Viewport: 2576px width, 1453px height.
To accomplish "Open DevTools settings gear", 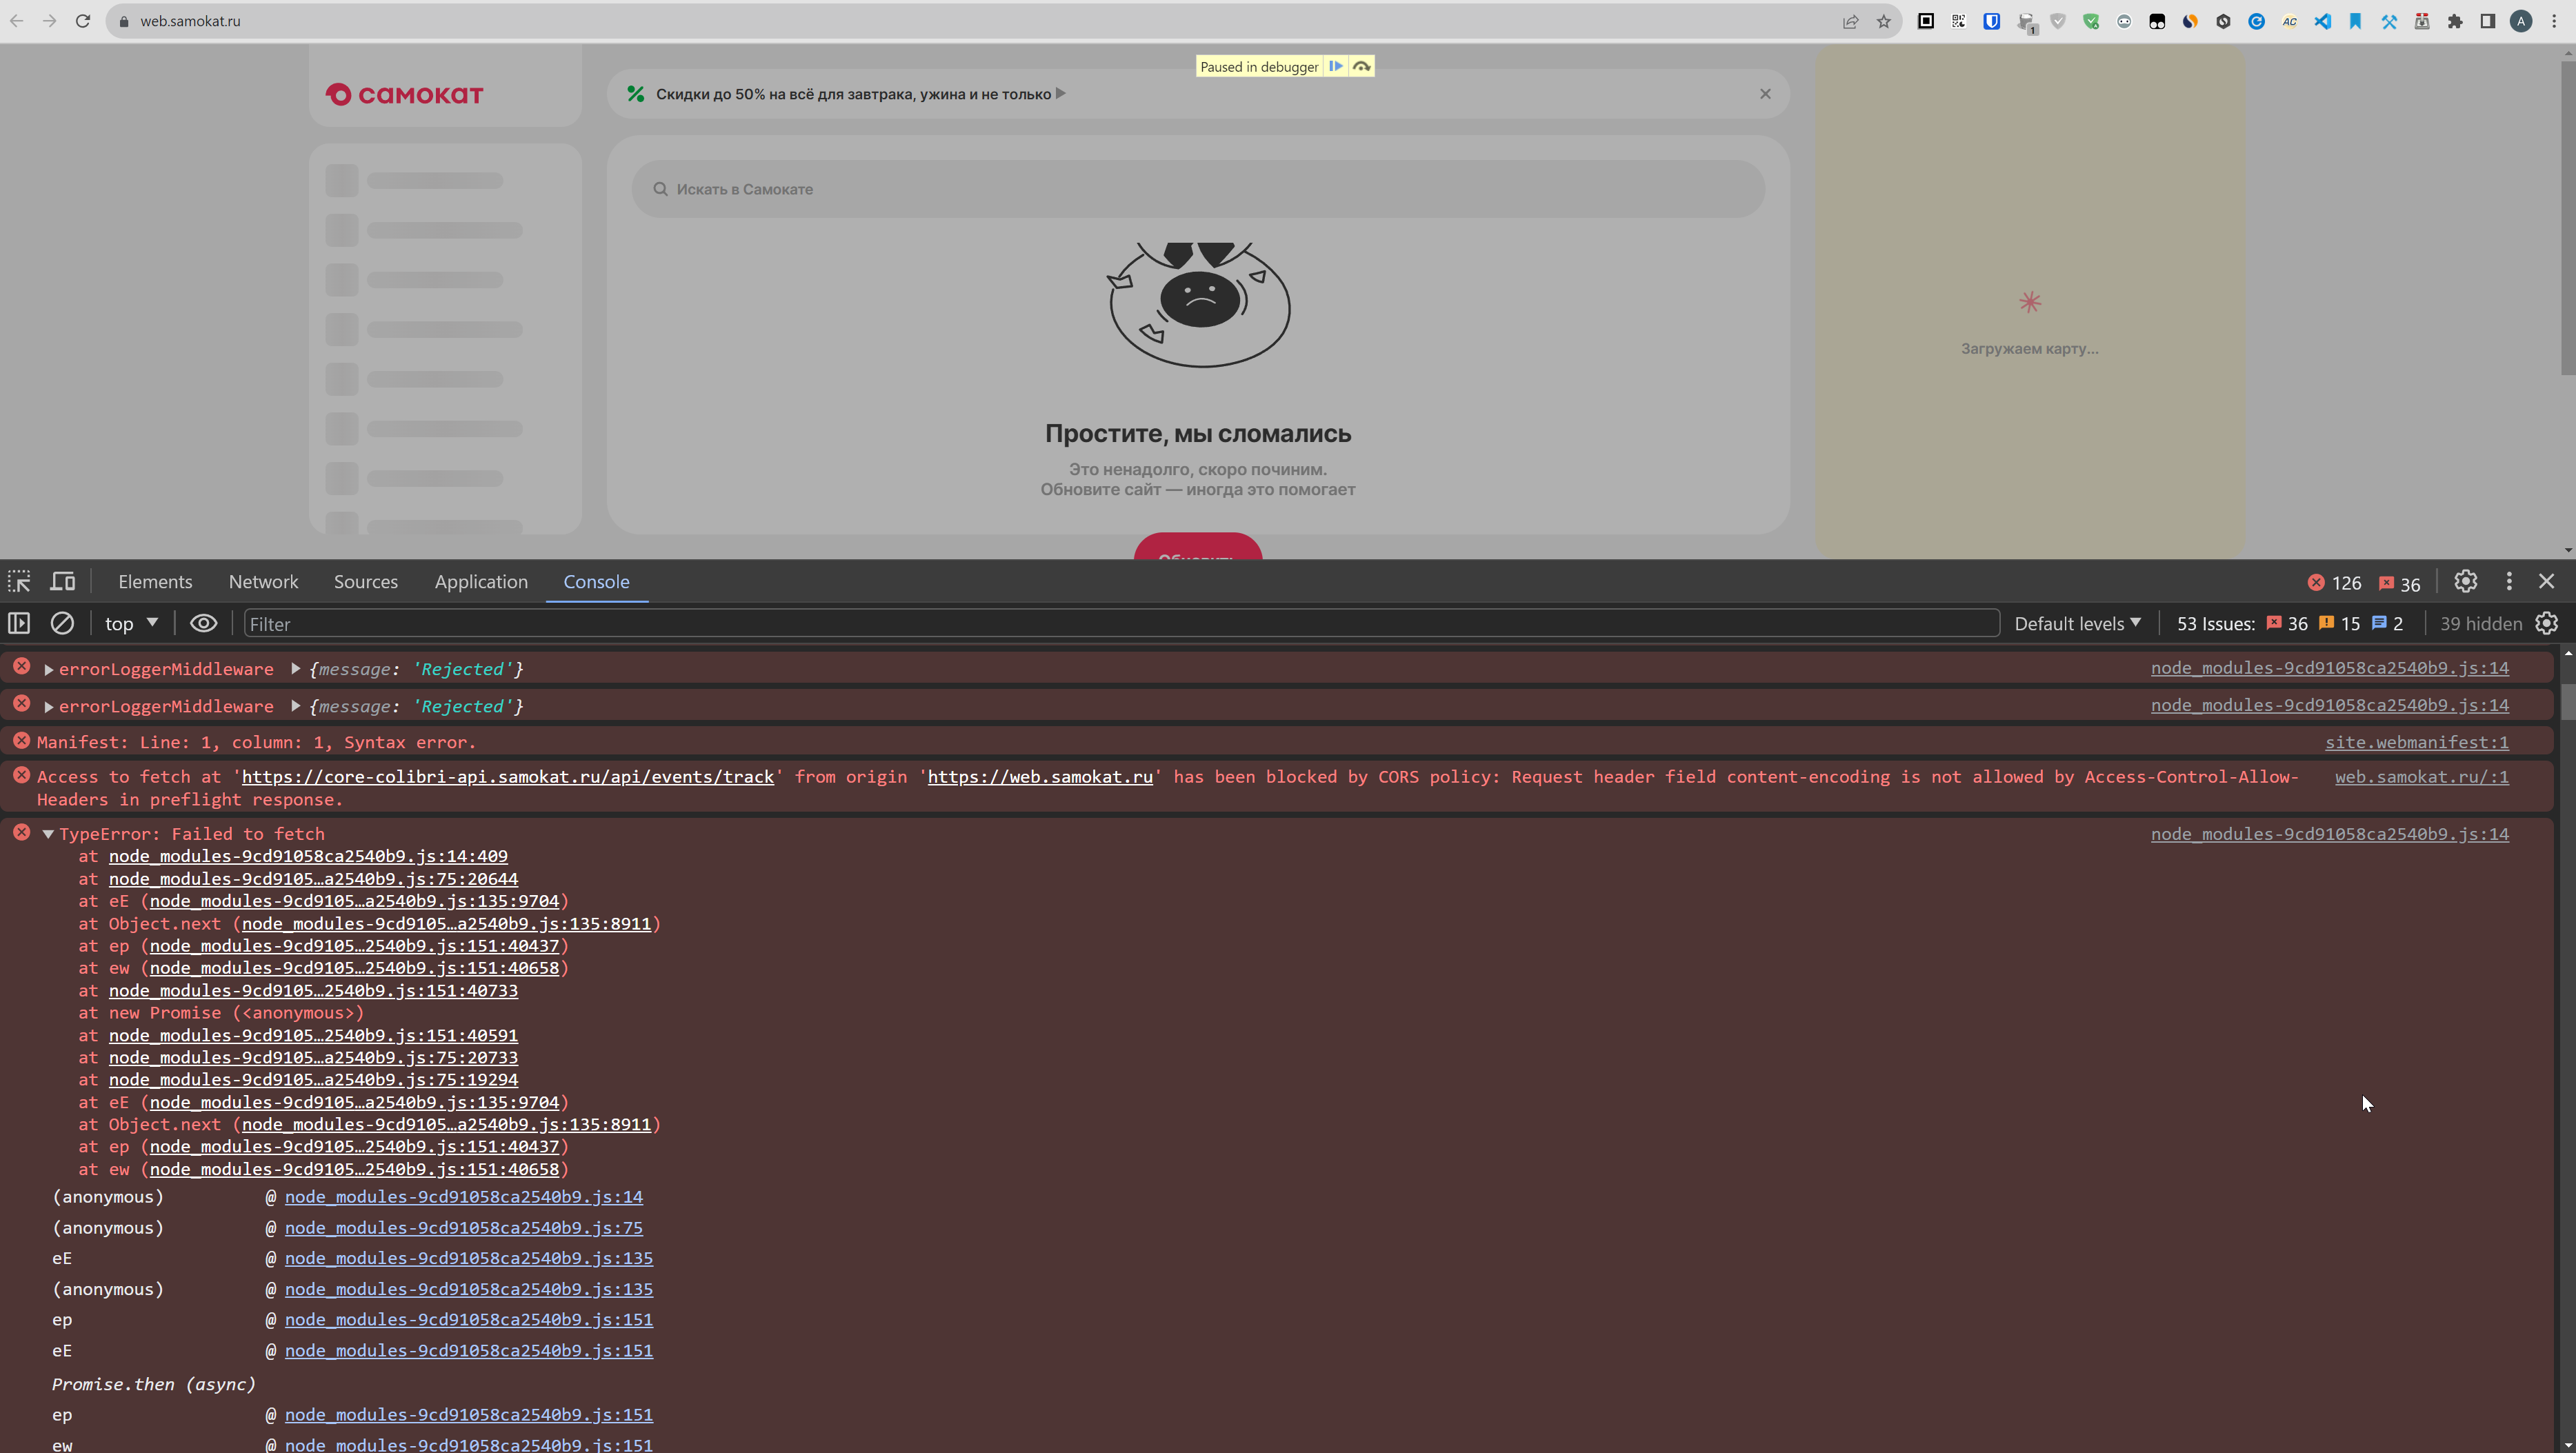I will (2465, 581).
